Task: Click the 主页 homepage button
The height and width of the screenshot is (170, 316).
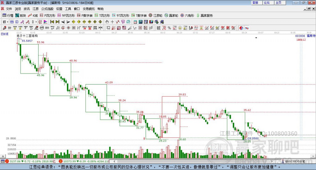Action: tap(280, 2)
